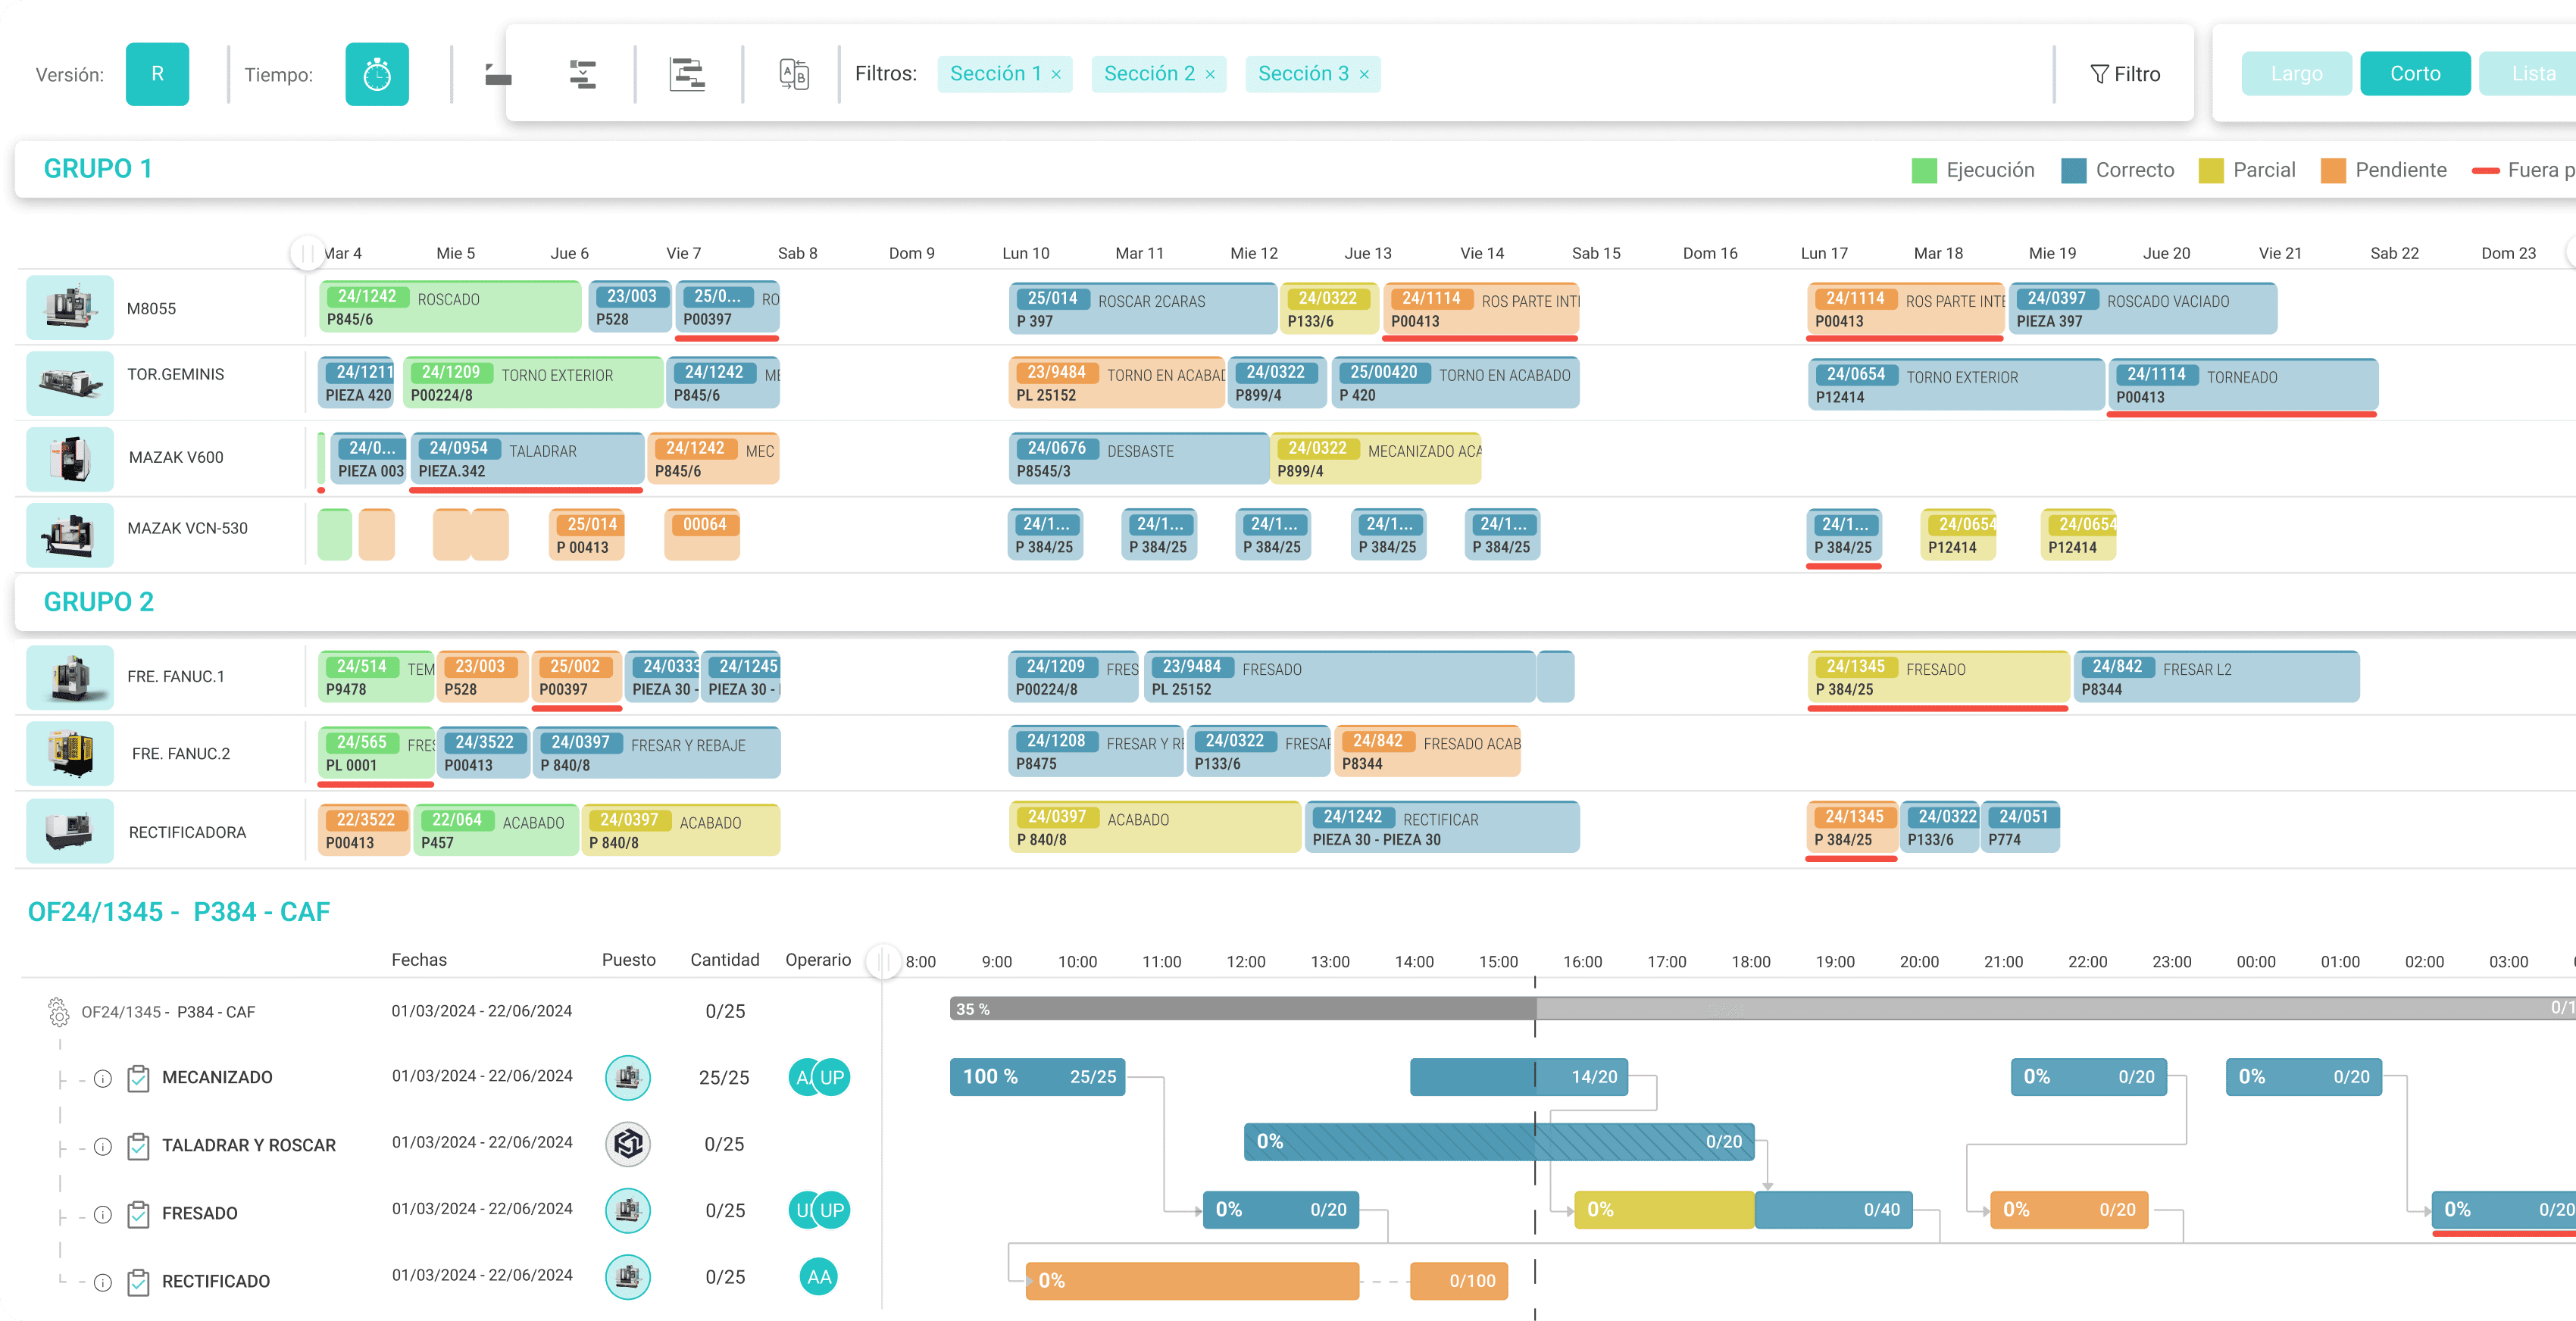Open the gear icon beside OF24/1345 order
Viewport: 2576px width, 1321px height.
click(58, 1012)
